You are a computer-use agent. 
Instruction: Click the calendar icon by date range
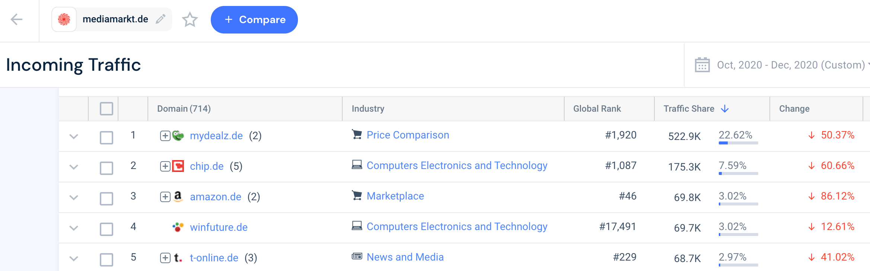point(702,65)
